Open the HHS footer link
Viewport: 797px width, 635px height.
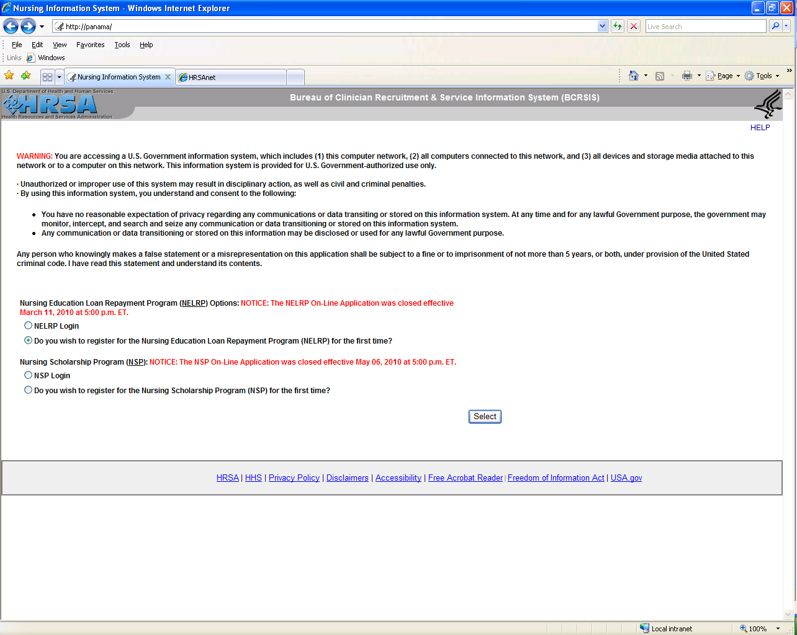[253, 477]
